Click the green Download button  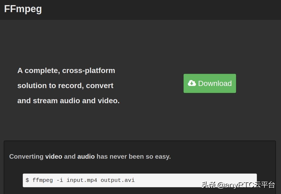210,83
